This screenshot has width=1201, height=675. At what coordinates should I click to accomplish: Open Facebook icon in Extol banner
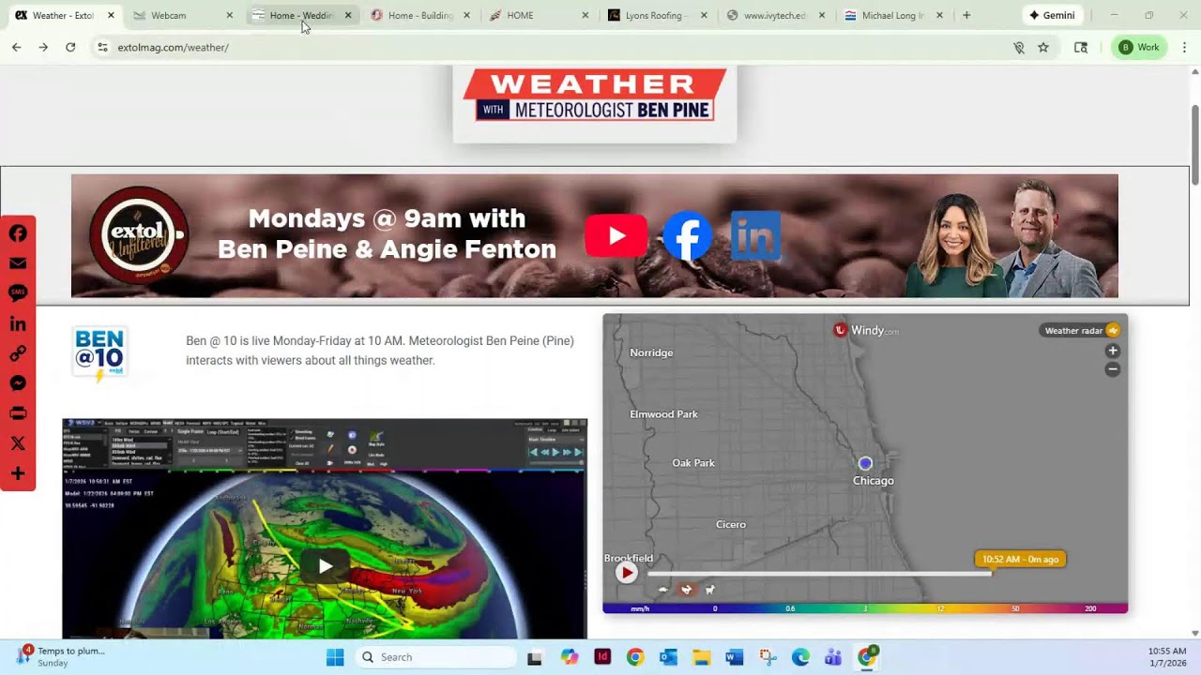point(687,235)
